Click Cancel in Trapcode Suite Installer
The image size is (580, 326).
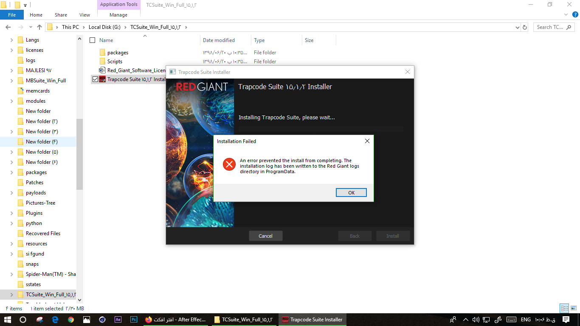click(x=265, y=236)
